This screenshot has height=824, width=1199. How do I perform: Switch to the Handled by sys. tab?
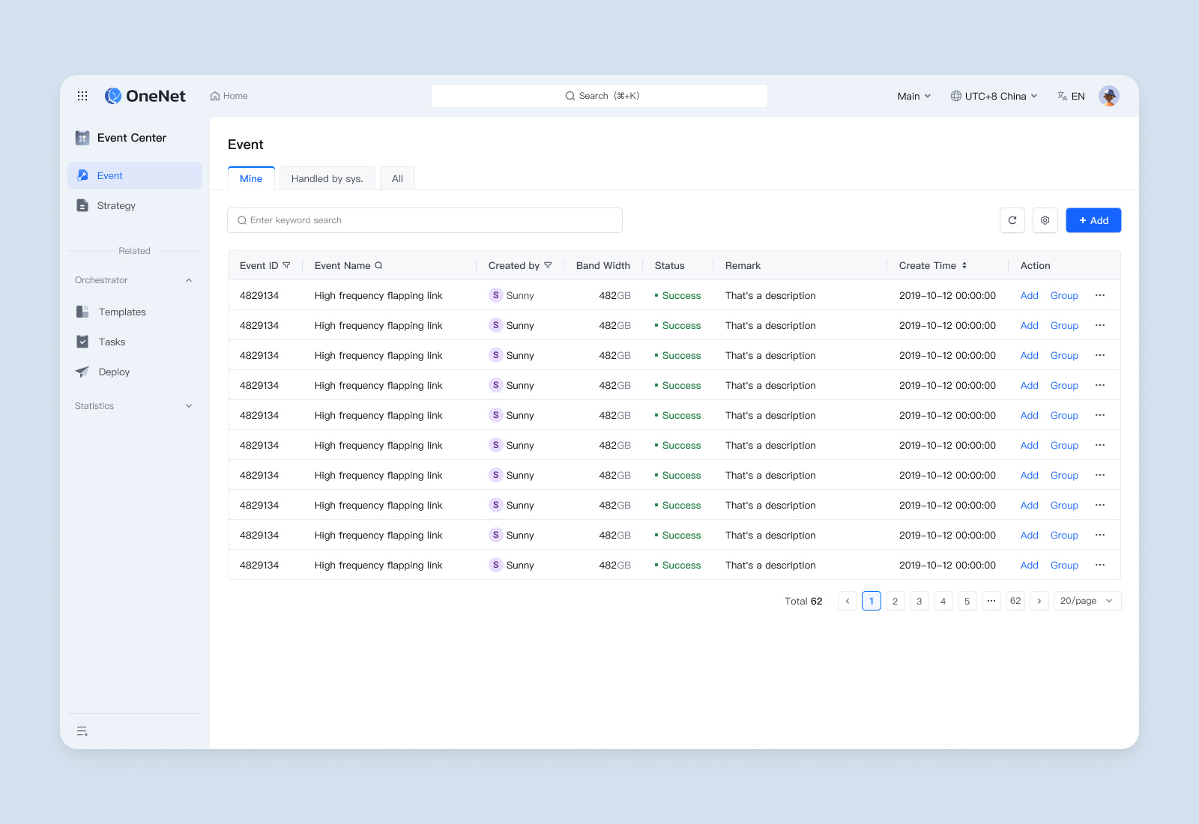[327, 178]
